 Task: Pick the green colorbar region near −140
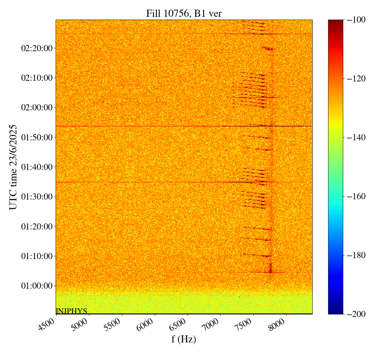tap(335, 138)
